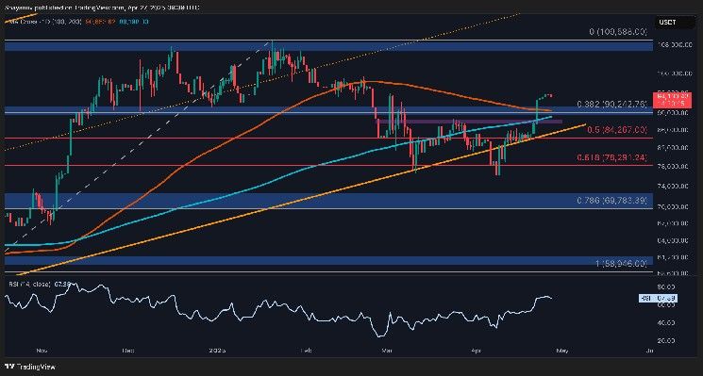This screenshot has width=703, height=376.
Task: Click the 74,000.00 price axis label
Action: click(672, 186)
